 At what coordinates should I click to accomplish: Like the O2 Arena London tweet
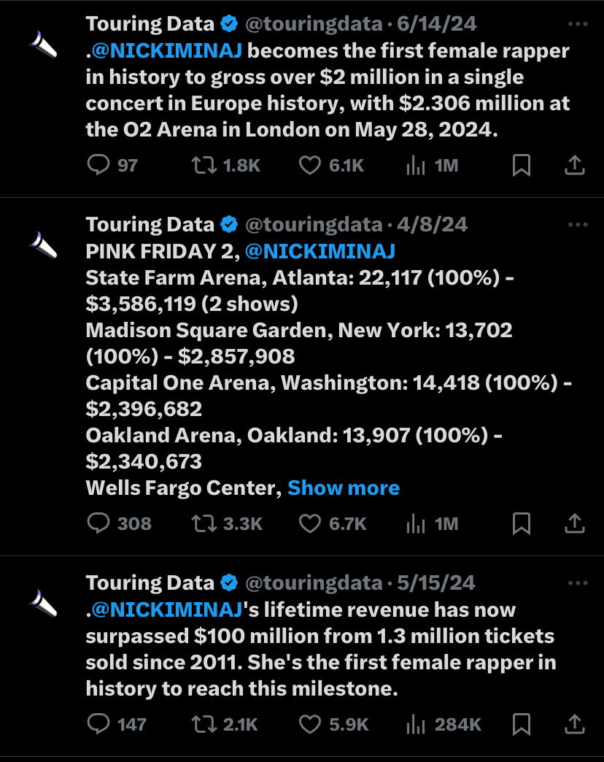pyautogui.click(x=310, y=166)
